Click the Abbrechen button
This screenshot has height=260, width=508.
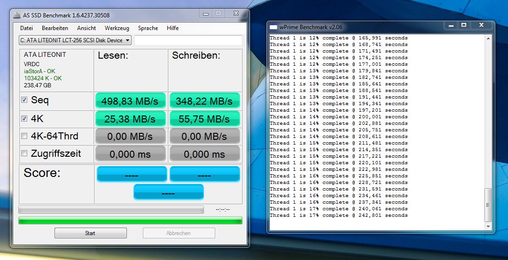179,233
